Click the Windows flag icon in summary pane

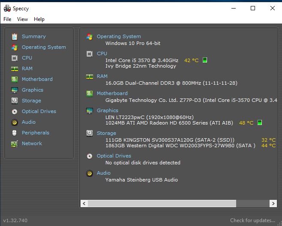click(x=90, y=37)
